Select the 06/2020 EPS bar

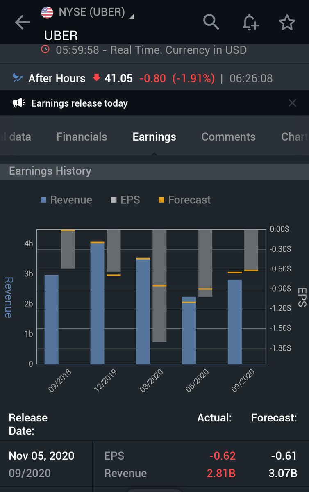[205, 263]
